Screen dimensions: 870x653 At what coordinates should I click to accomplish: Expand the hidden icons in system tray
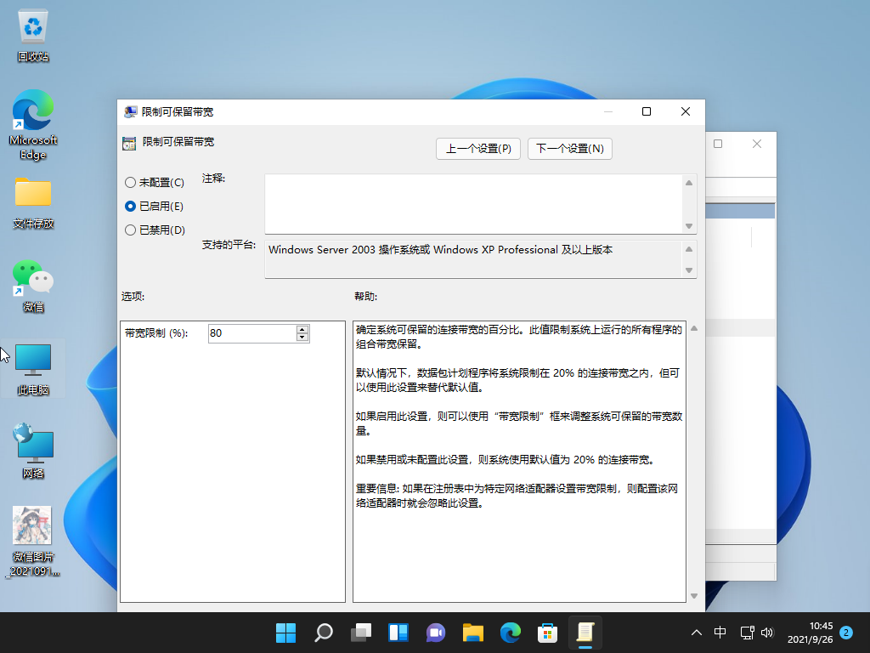click(x=696, y=633)
